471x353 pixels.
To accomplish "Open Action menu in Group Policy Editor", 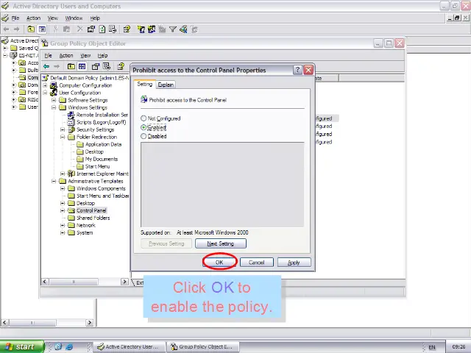I will tap(66, 56).
